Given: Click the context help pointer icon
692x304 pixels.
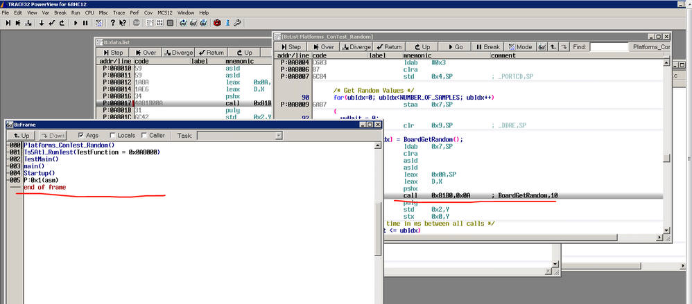Looking at the screenshot, I should click(123, 23).
